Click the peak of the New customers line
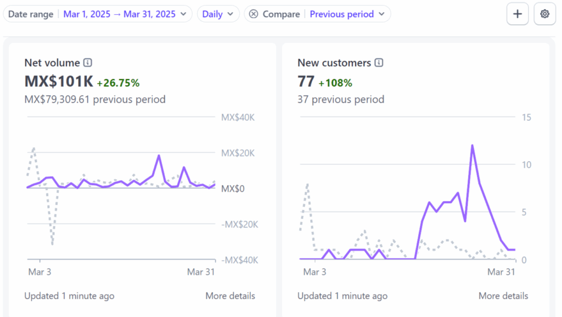The image size is (562, 317). tap(473, 145)
